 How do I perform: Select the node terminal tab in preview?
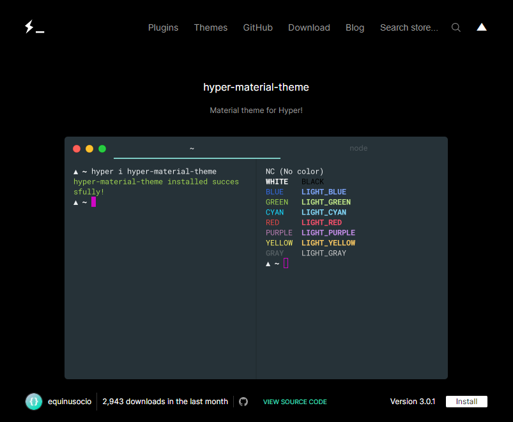[358, 148]
